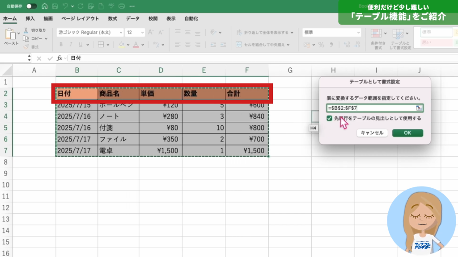The height and width of the screenshot is (257, 458).
Task: Click the scissors Cut (切り取り) icon
Action: (26, 30)
